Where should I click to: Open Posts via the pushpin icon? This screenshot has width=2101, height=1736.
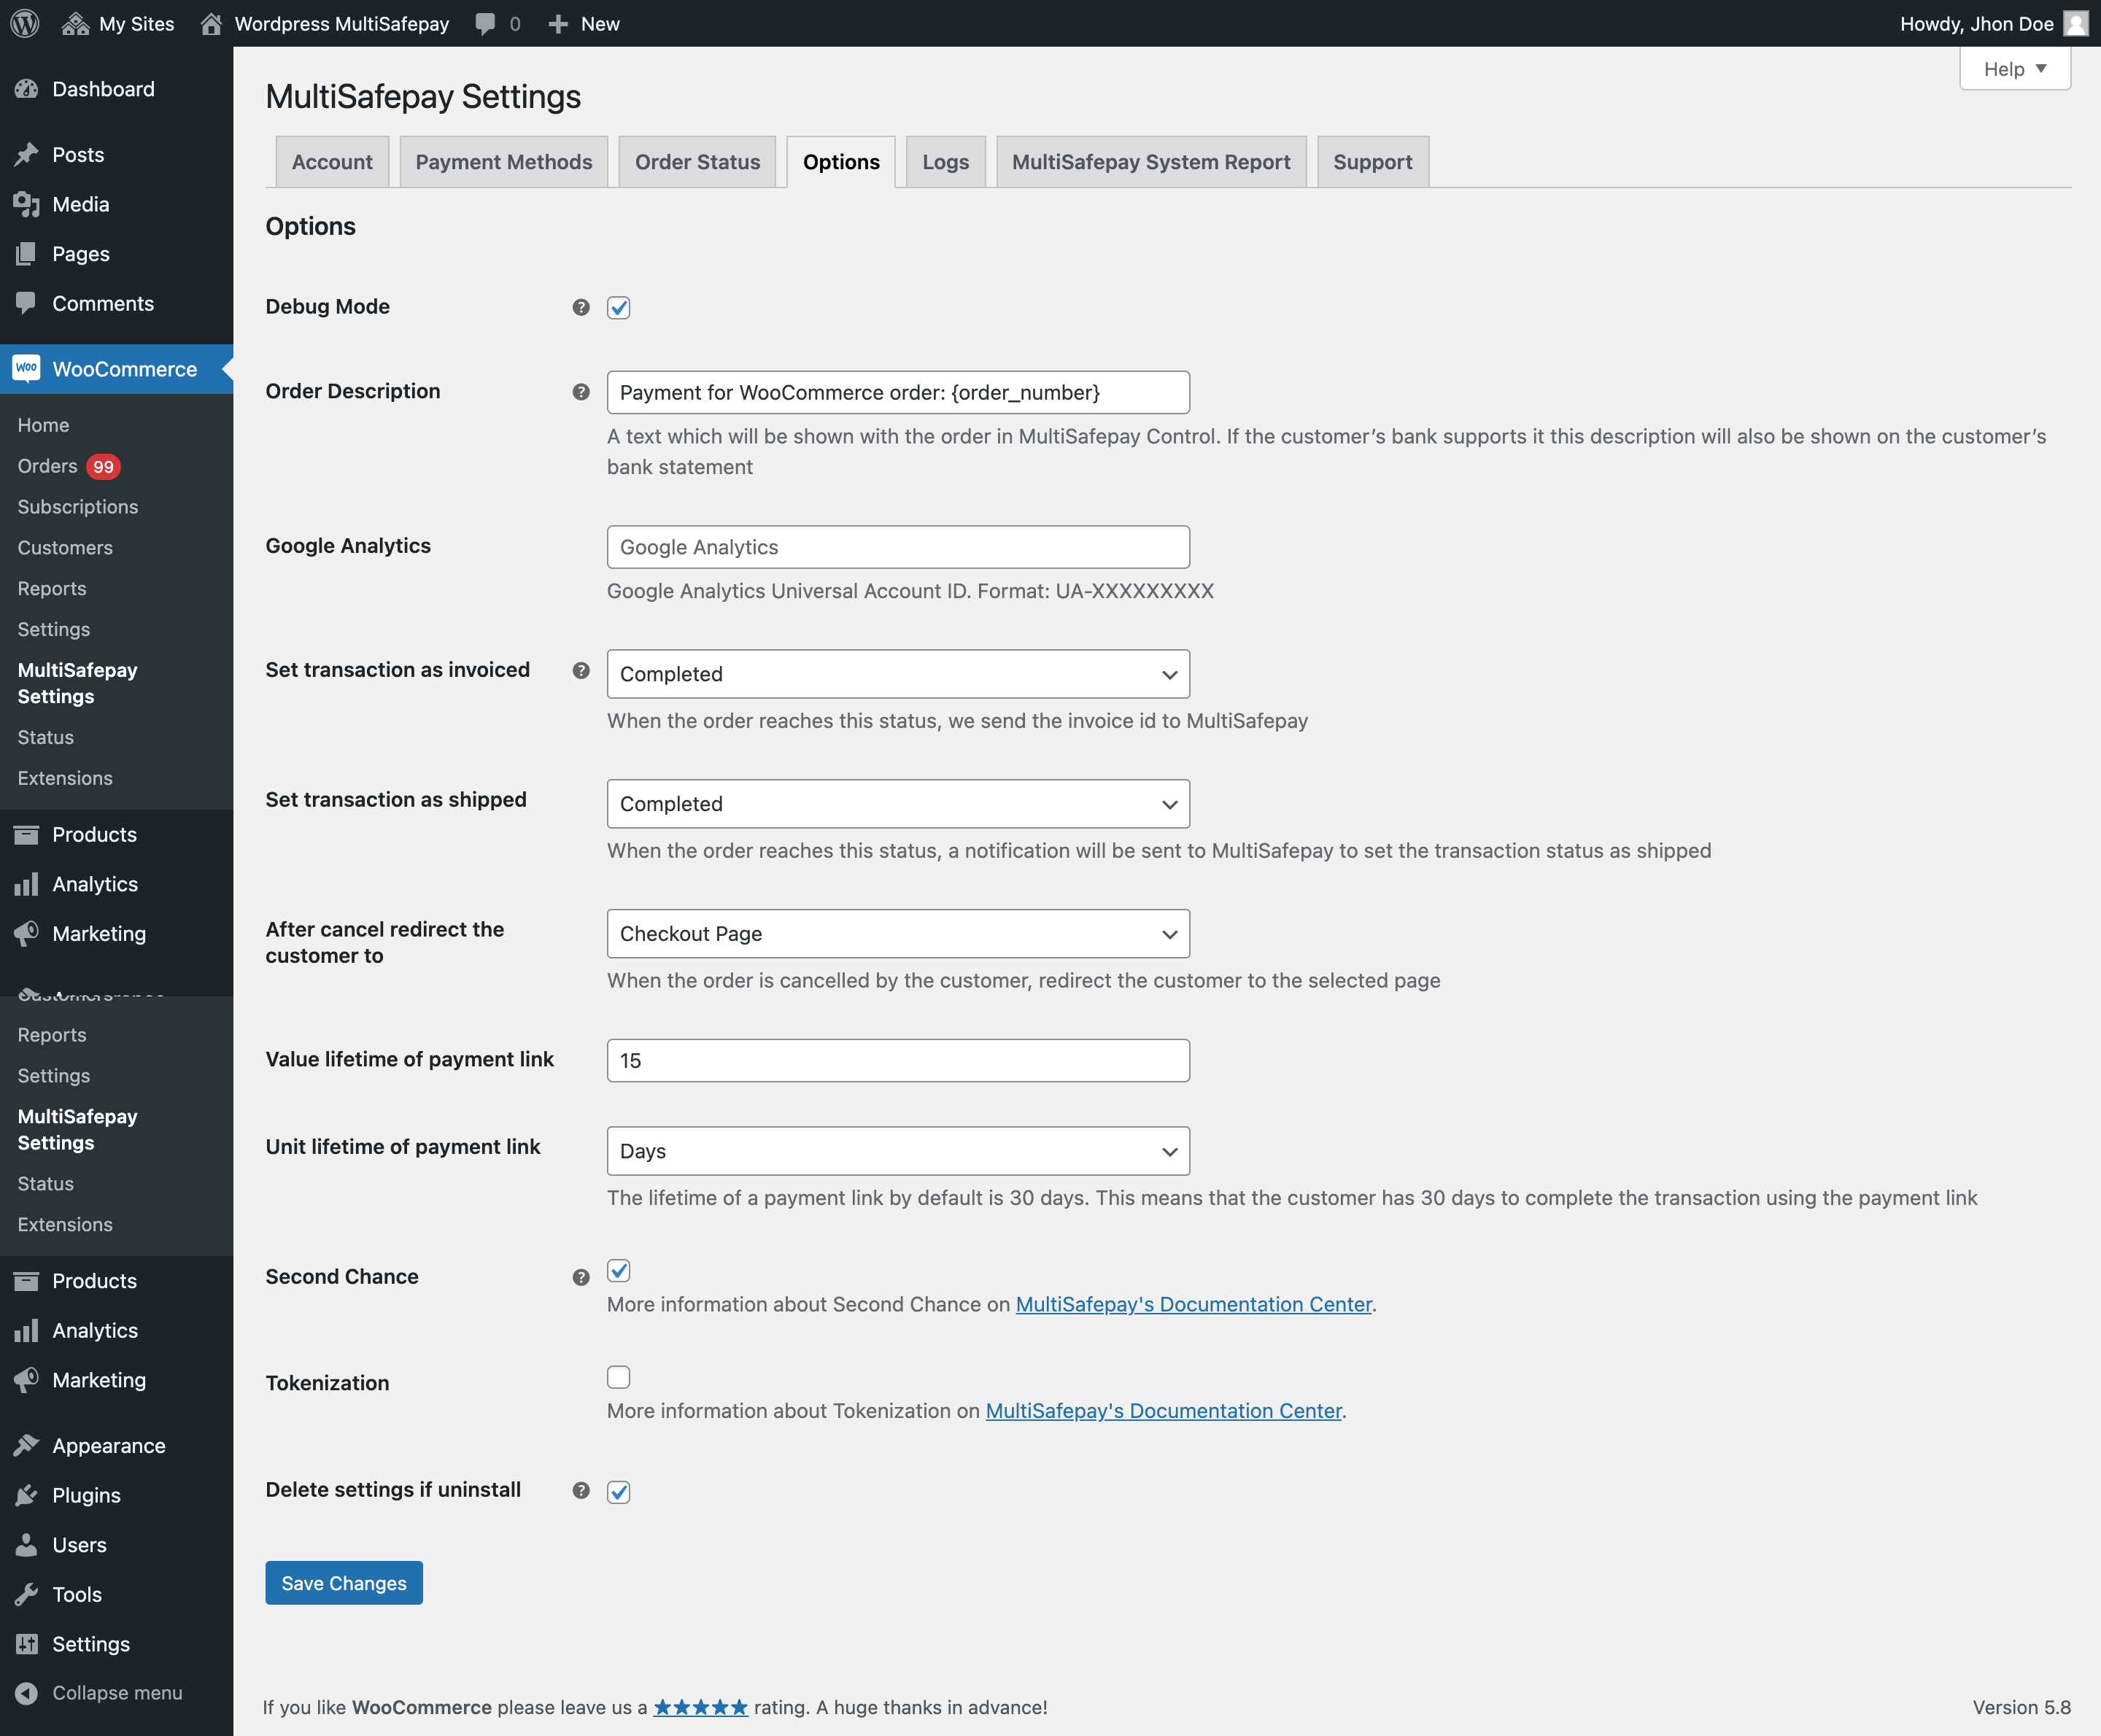coord(26,154)
